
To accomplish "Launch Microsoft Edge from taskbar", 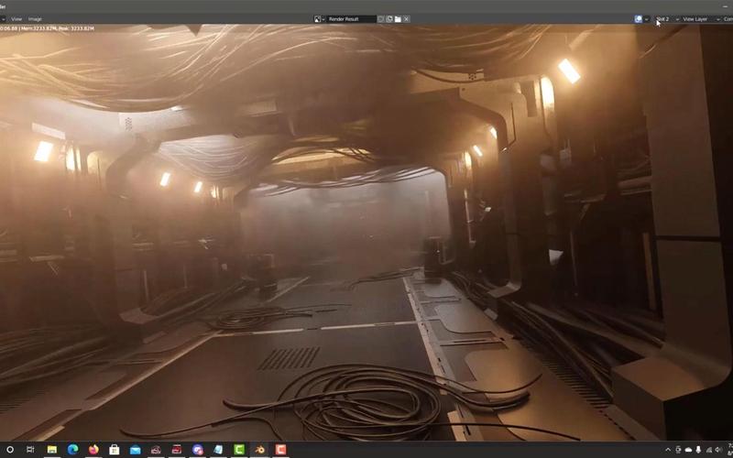I will pyautogui.click(x=72, y=450).
